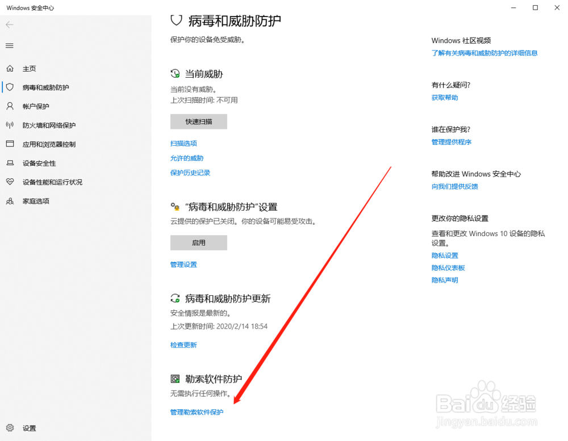Click 上次扫描时间: 不可用 text
Screen dimensions: 568x441
click(204, 100)
